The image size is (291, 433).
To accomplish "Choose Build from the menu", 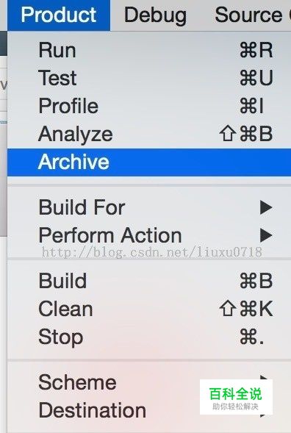I will coord(149,281).
